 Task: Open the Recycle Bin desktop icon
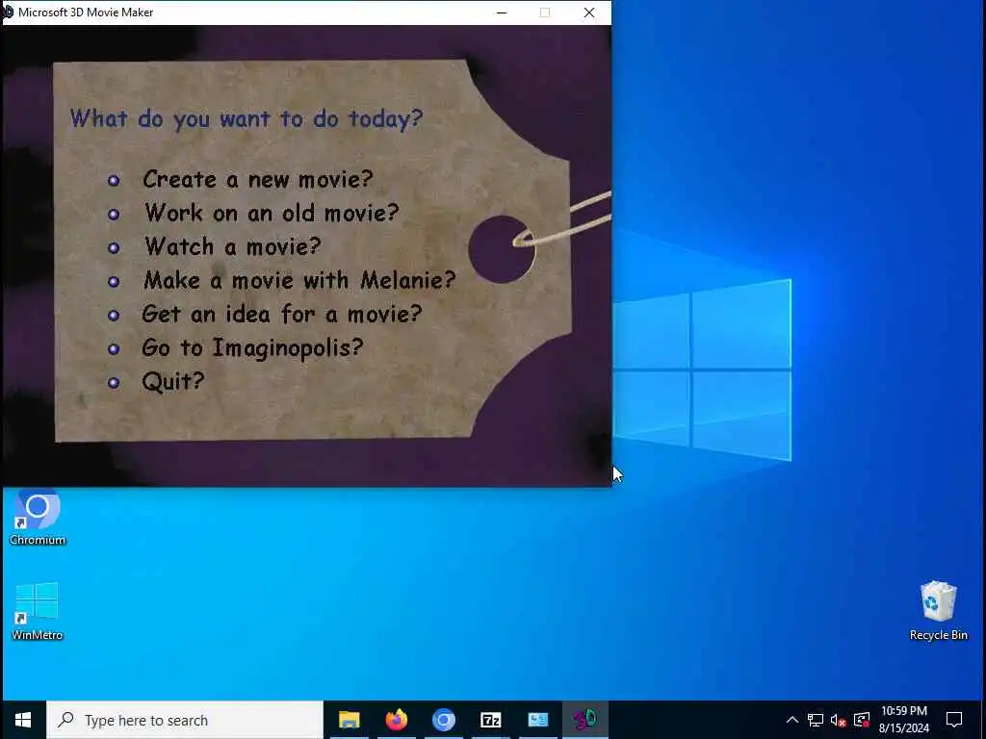pyautogui.click(x=938, y=611)
